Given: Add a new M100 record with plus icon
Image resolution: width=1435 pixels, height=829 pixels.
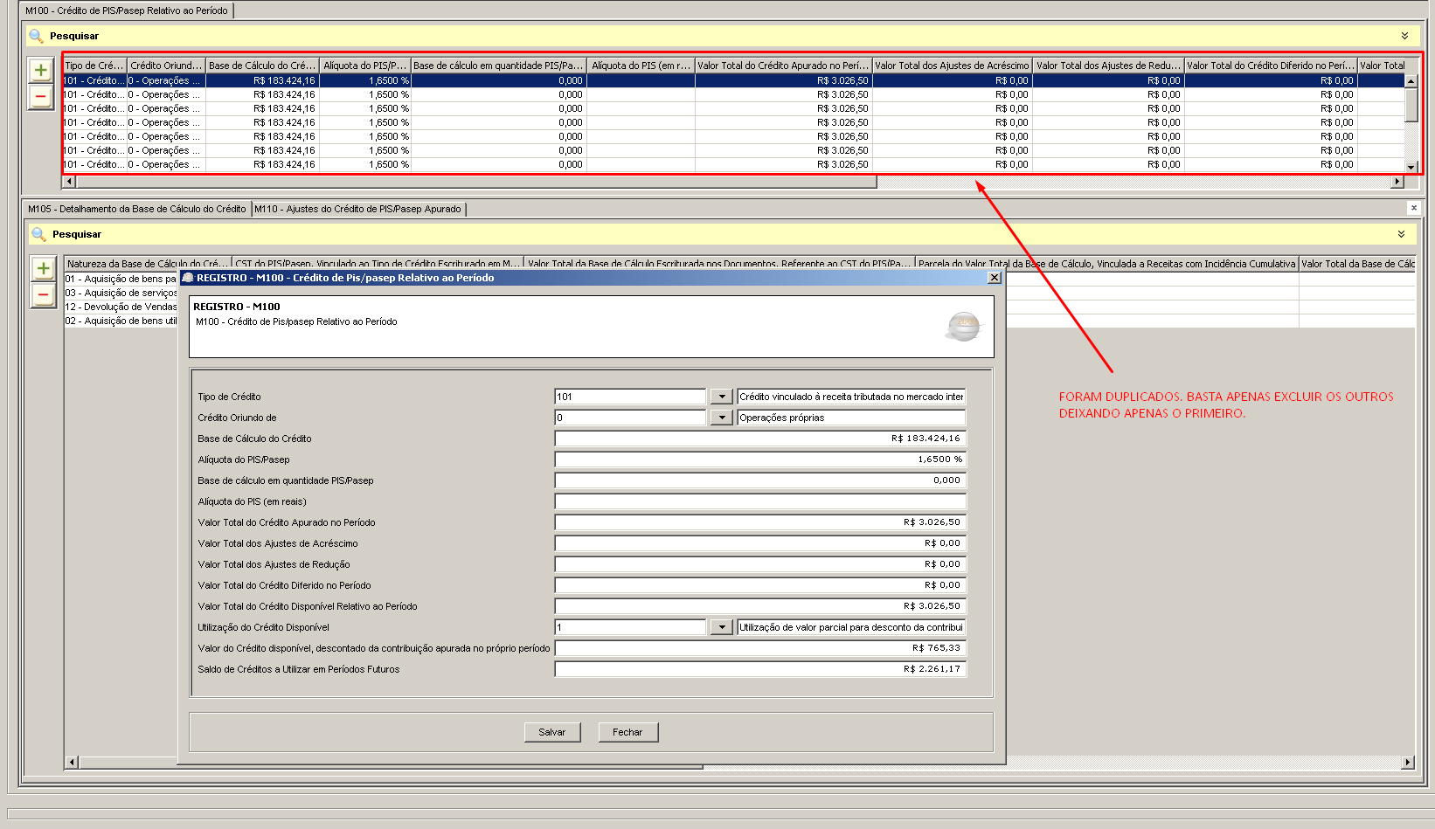Looking at the screenshot, I should click(41, 70).
